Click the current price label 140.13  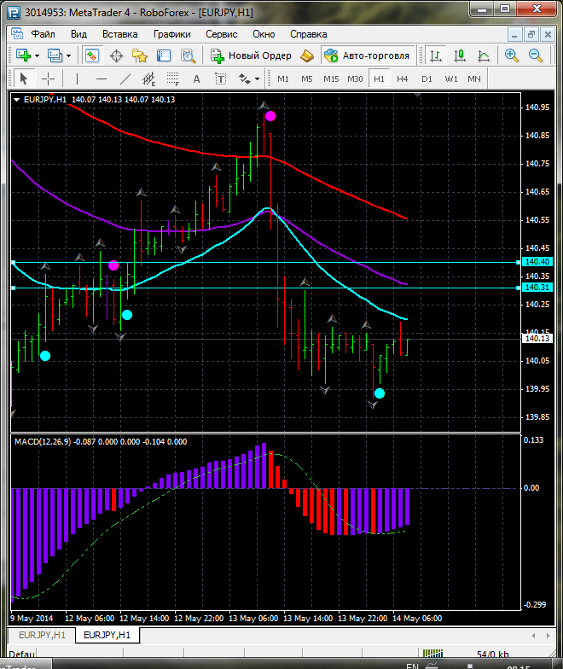point(537,338)
